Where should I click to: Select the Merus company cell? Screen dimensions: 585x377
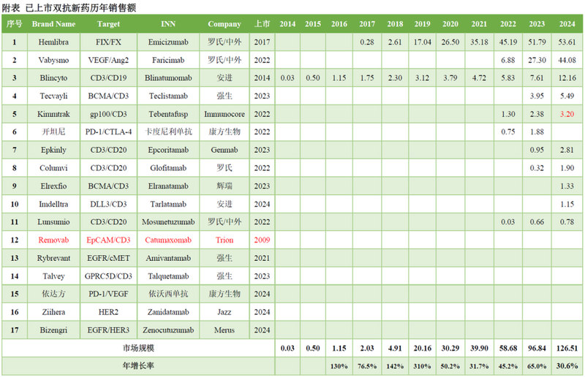click(224, 330)
